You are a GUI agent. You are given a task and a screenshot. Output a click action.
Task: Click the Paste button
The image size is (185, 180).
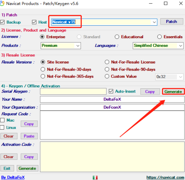click(29, 136)
